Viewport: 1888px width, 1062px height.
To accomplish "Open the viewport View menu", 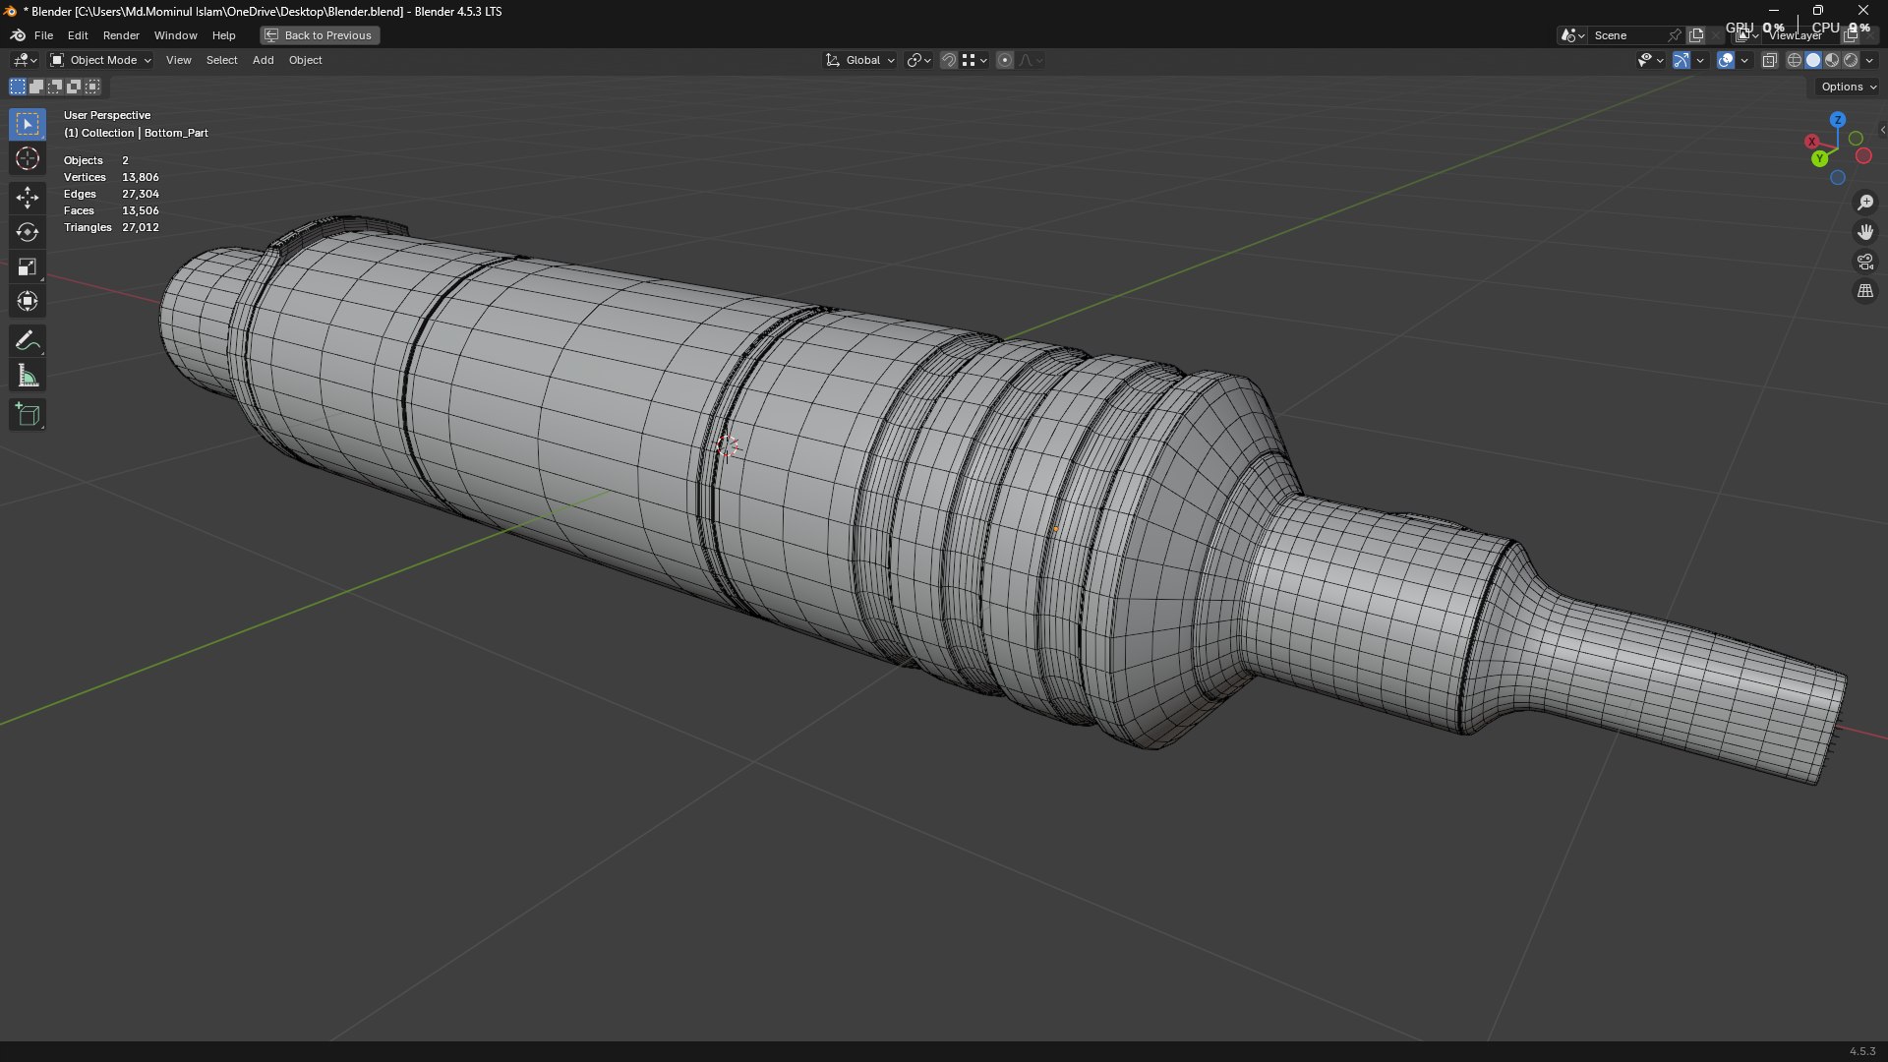I will click(x=178, y=60).
